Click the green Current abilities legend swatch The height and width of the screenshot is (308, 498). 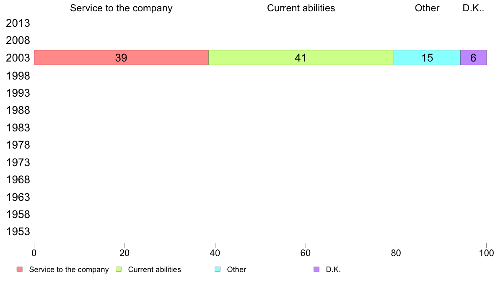[x=119, y=269]
